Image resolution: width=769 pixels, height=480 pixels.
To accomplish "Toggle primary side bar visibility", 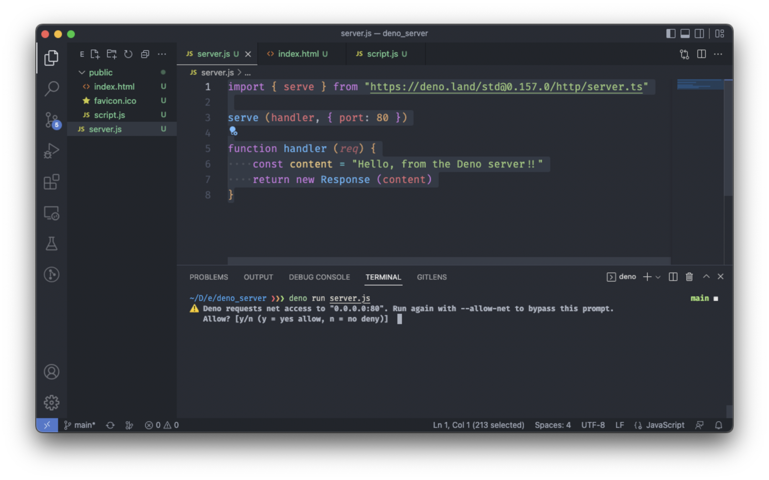I will coord(671,34).
